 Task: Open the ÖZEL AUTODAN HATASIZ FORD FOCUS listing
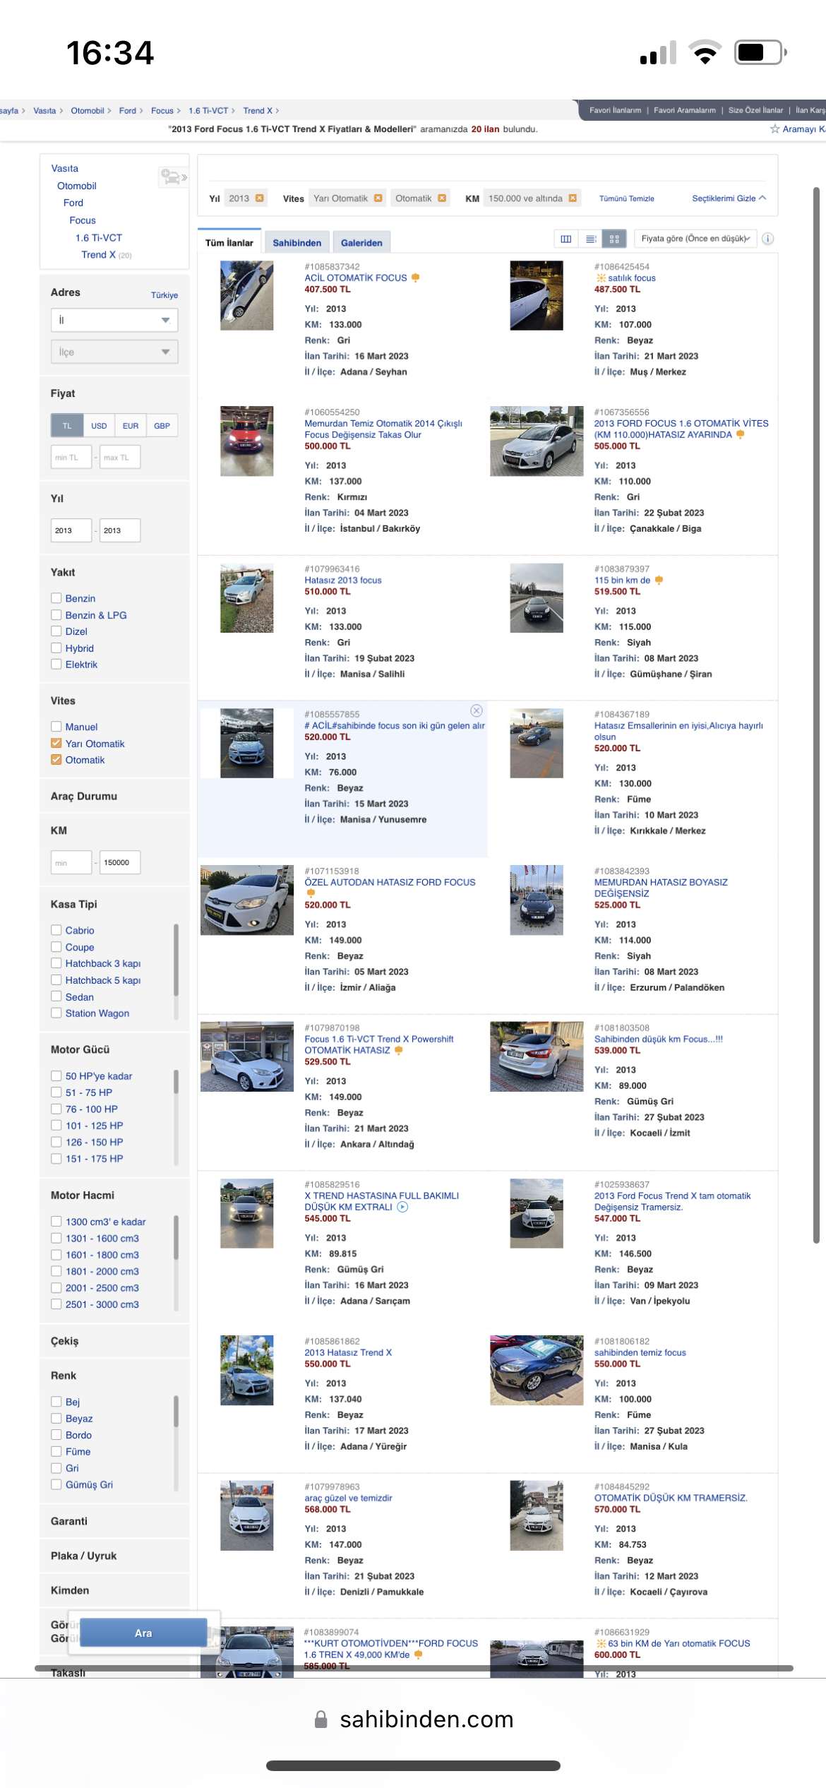pos(390,882)
